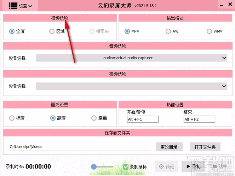The width and height of the screenshot is (235, 176).
Task: Click the 更改目录 change directory button
Action: (x=169, y=147)
